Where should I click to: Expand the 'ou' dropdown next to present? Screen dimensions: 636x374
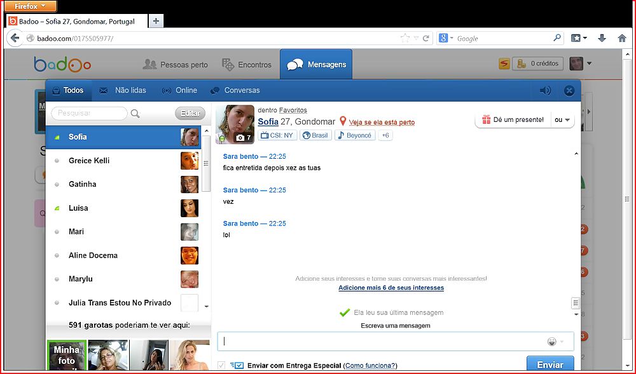click(x=561, y=120)
